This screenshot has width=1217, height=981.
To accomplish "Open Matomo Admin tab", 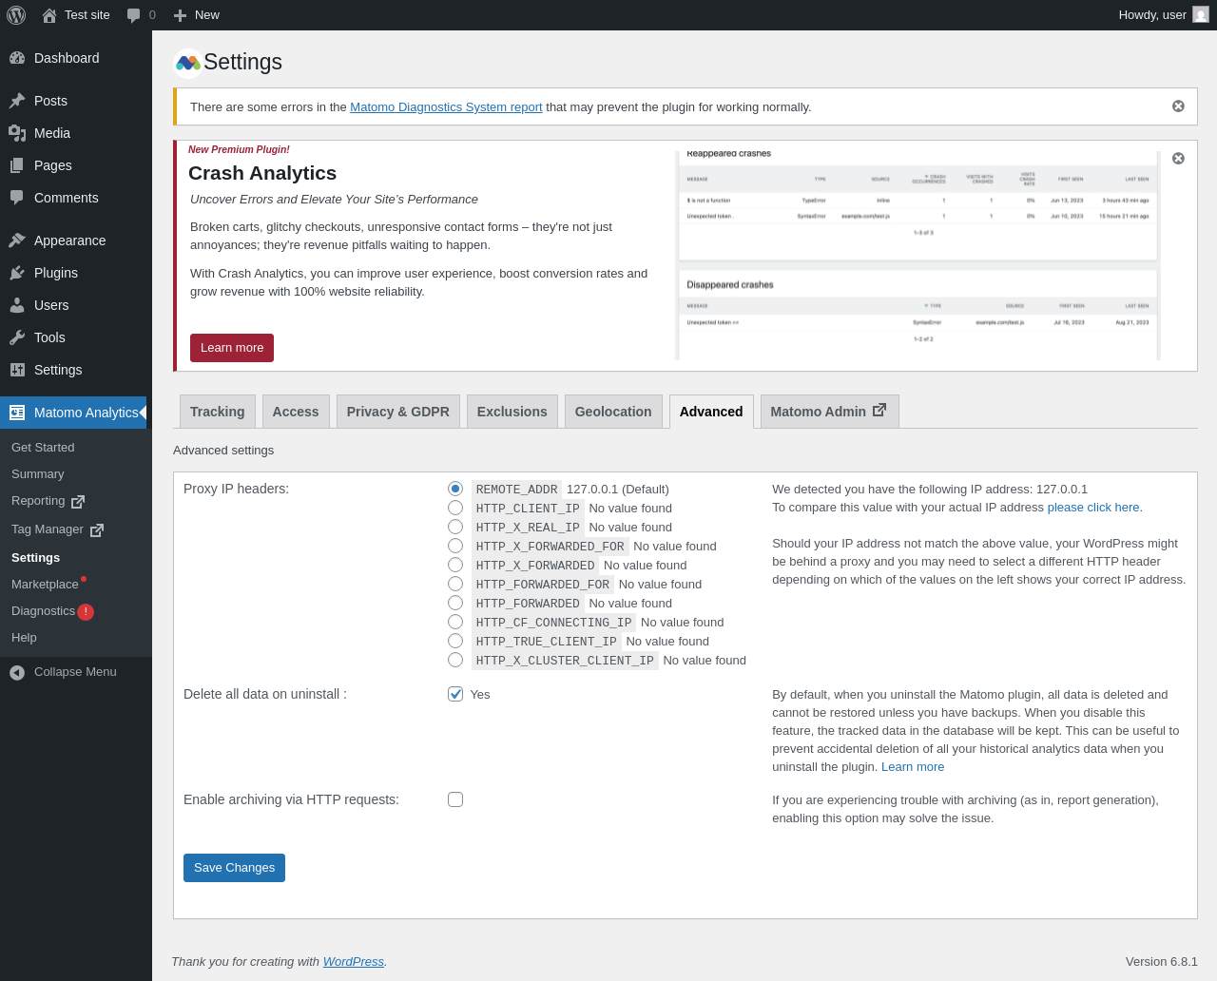I will coord(830,412).
